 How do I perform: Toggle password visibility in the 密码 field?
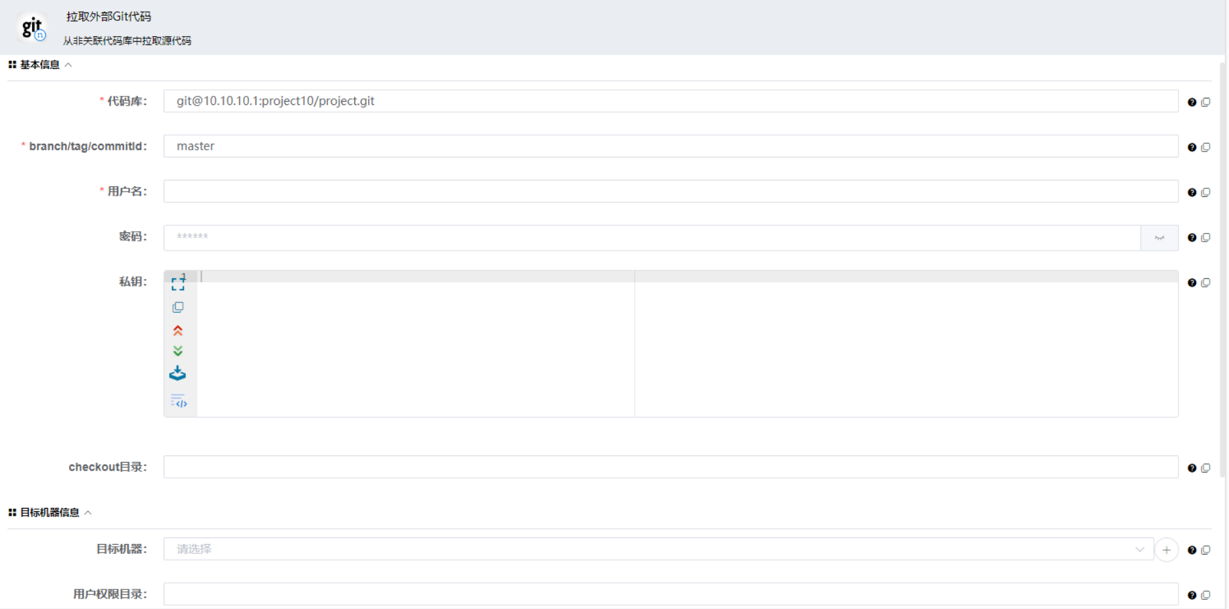[1159, 238]
